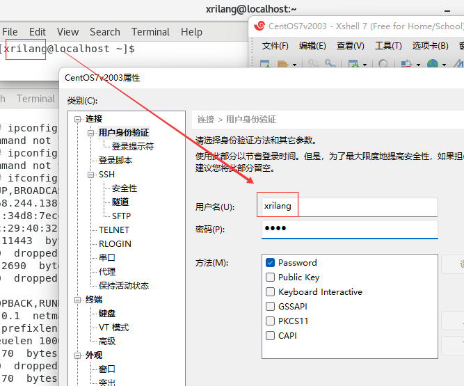Tick the PKCS11 method checkbox
464x386 pixels.
tap(270, 321)
